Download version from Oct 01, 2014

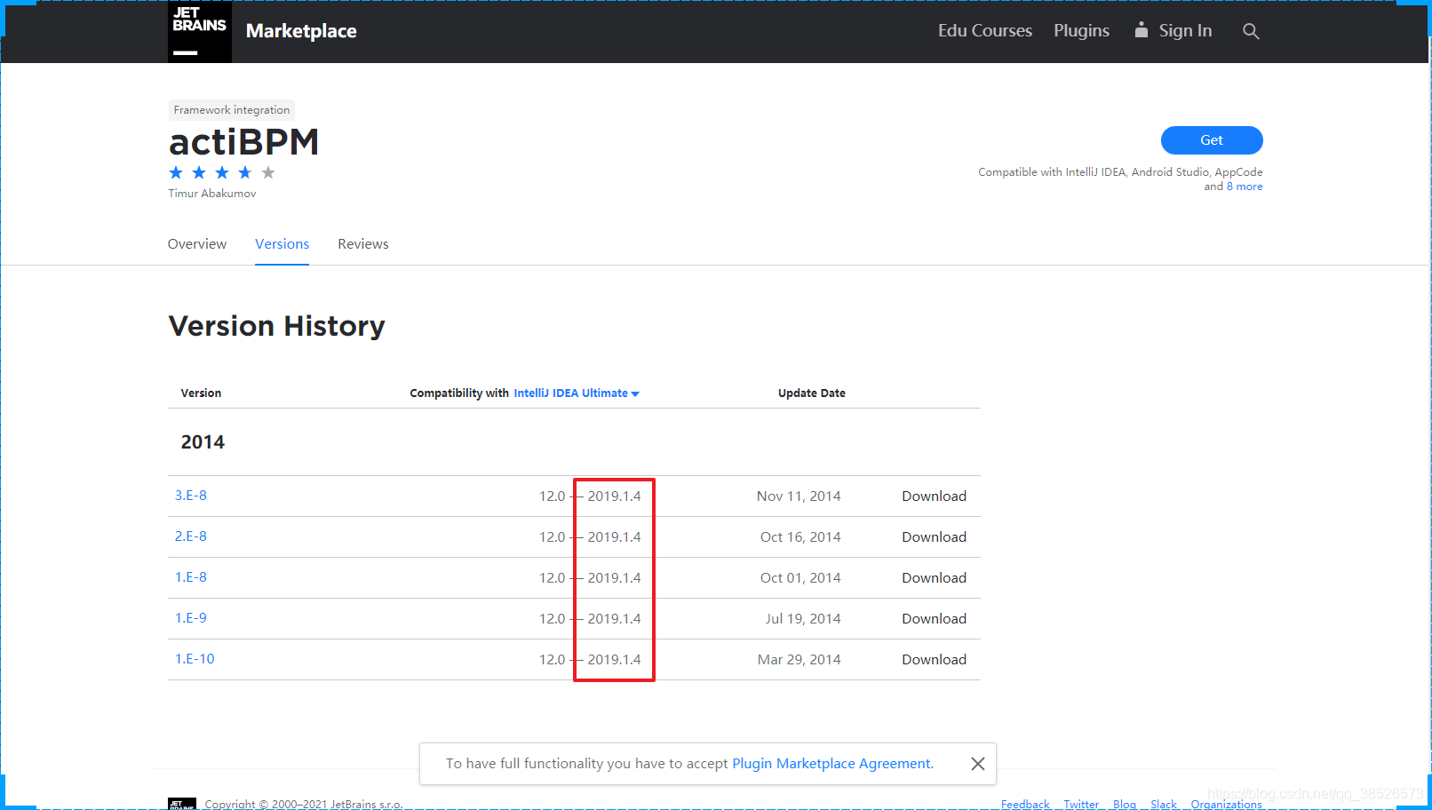pos(934,578)
